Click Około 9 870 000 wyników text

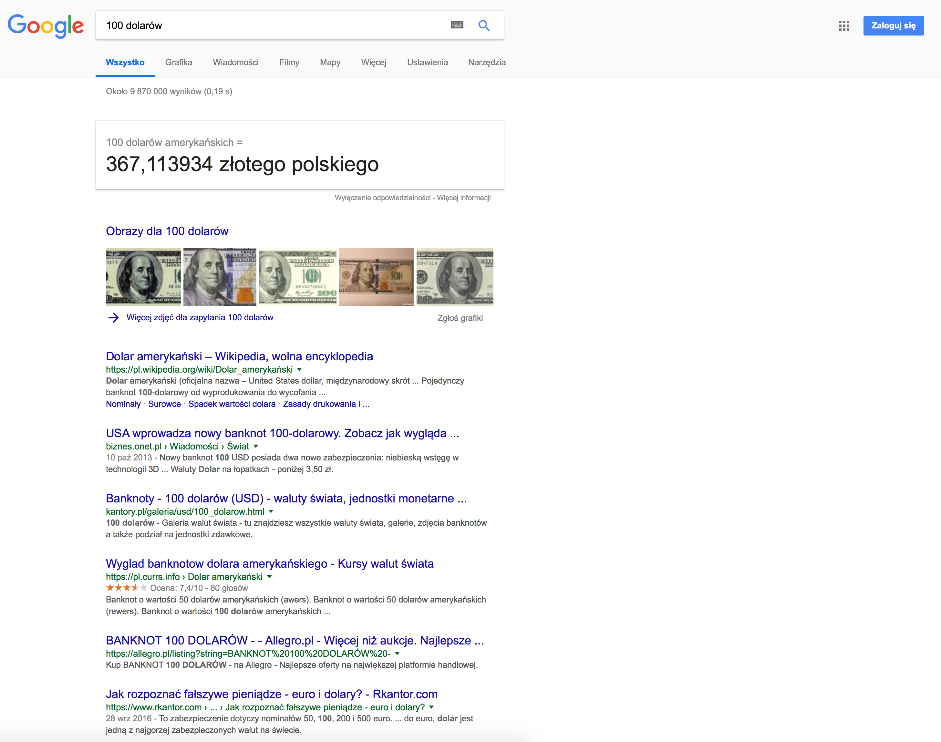169,91
